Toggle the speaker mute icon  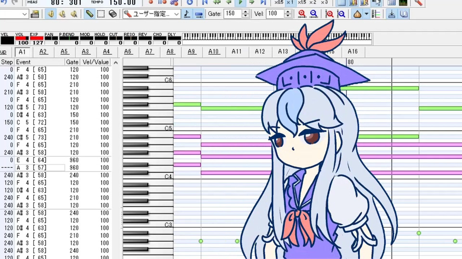pos(51,14)
